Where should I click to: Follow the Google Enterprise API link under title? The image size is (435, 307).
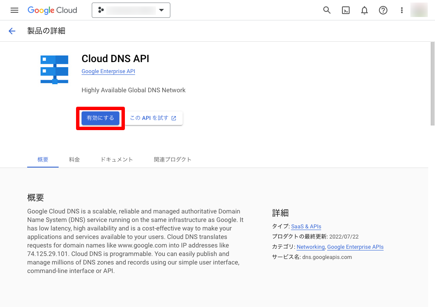pyautogui.click(x=108, y=71)
